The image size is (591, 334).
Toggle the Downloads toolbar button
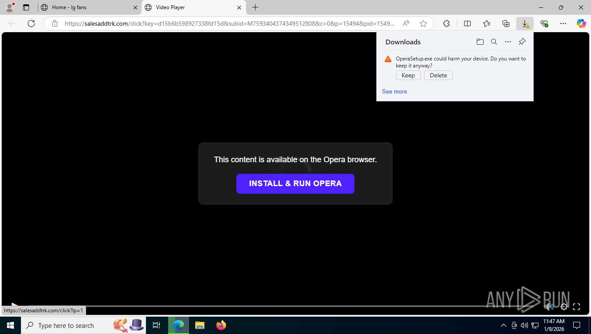(x=525, y=23)
